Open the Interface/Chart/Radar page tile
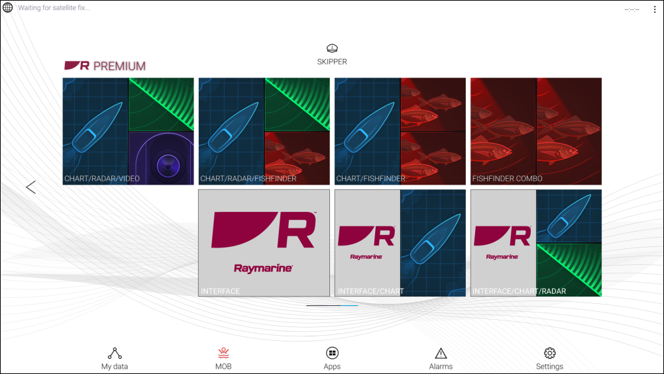The width and height of the screenshot is (664, 374). [x=536, y=242]
